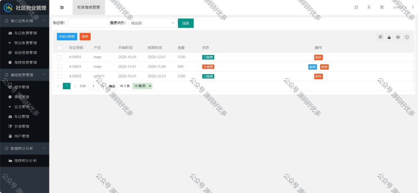The image size is (418, 193).
Task: Switch to the 社区物业管理 tab
Action: tap(89, 7)
